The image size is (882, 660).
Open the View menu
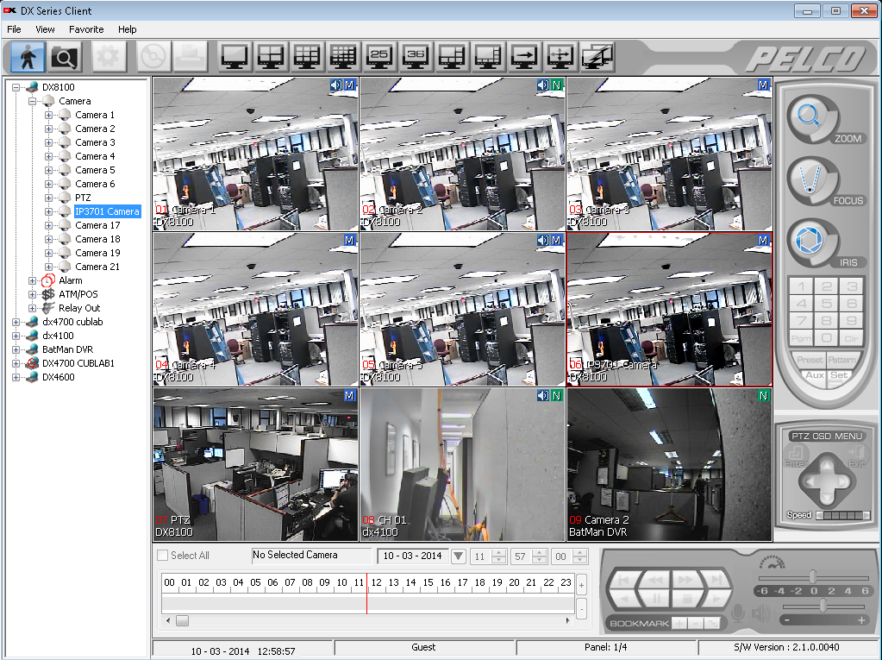click(x=45, y=29)
